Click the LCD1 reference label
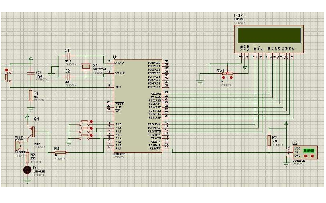Screen dimensions: 326x203 click(239, 15)
